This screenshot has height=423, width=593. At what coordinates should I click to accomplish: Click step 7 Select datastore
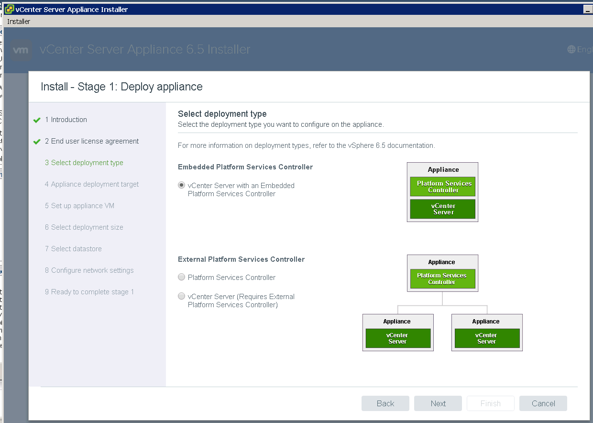pyautogui.click(x=73, y=249)
